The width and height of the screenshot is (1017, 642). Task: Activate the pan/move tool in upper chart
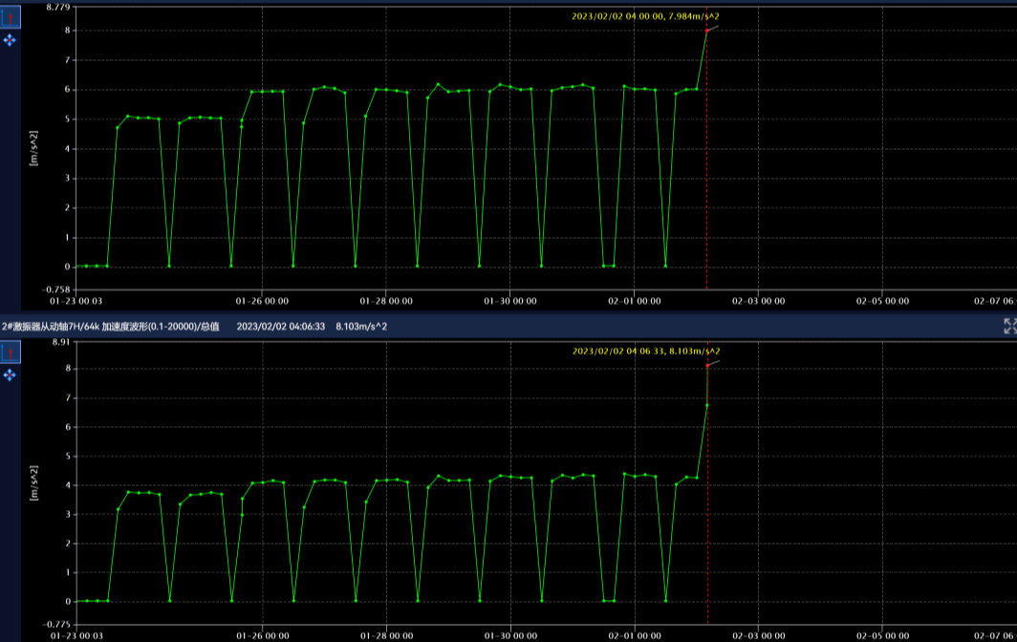pos(10,40)
